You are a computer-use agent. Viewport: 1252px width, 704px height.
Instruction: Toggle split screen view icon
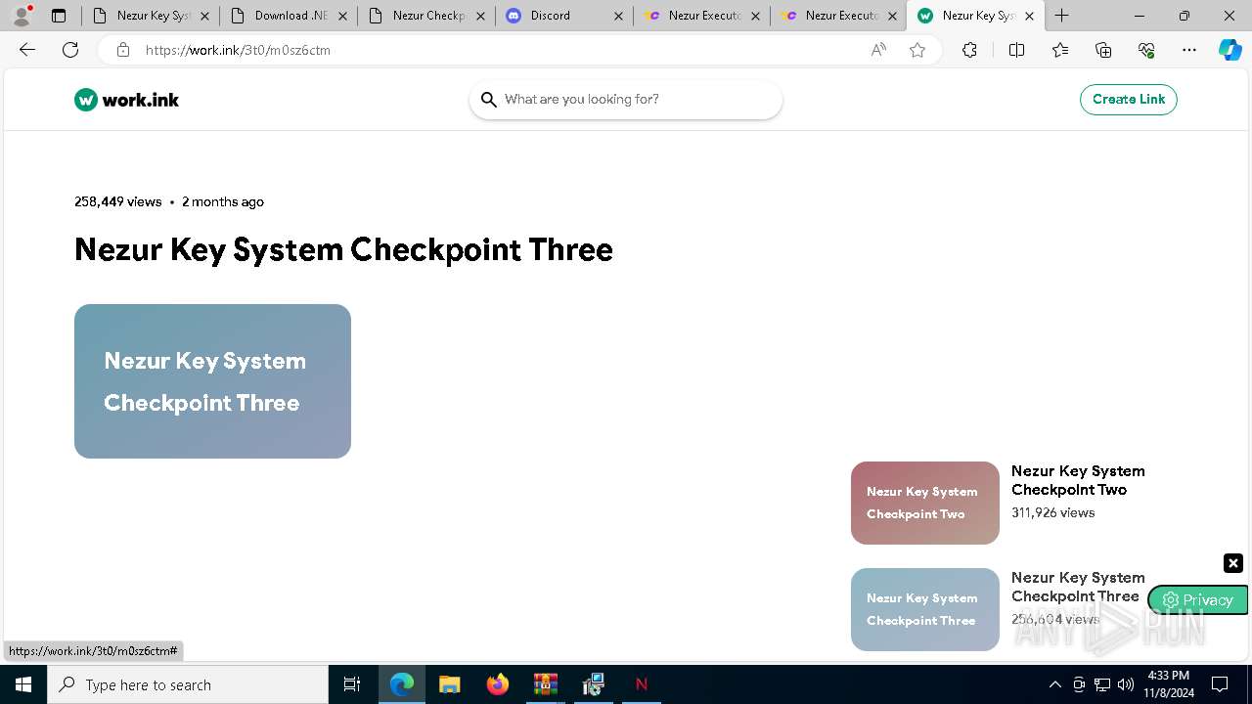[x=1016, y=50]
